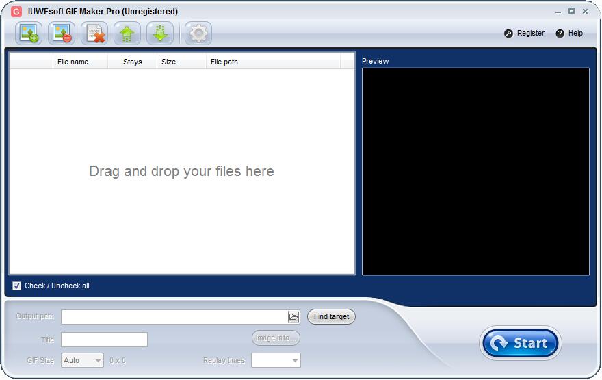The image size is (602, 380).
Task: Clear all files with red X icon
Action: tap(94, 34)
